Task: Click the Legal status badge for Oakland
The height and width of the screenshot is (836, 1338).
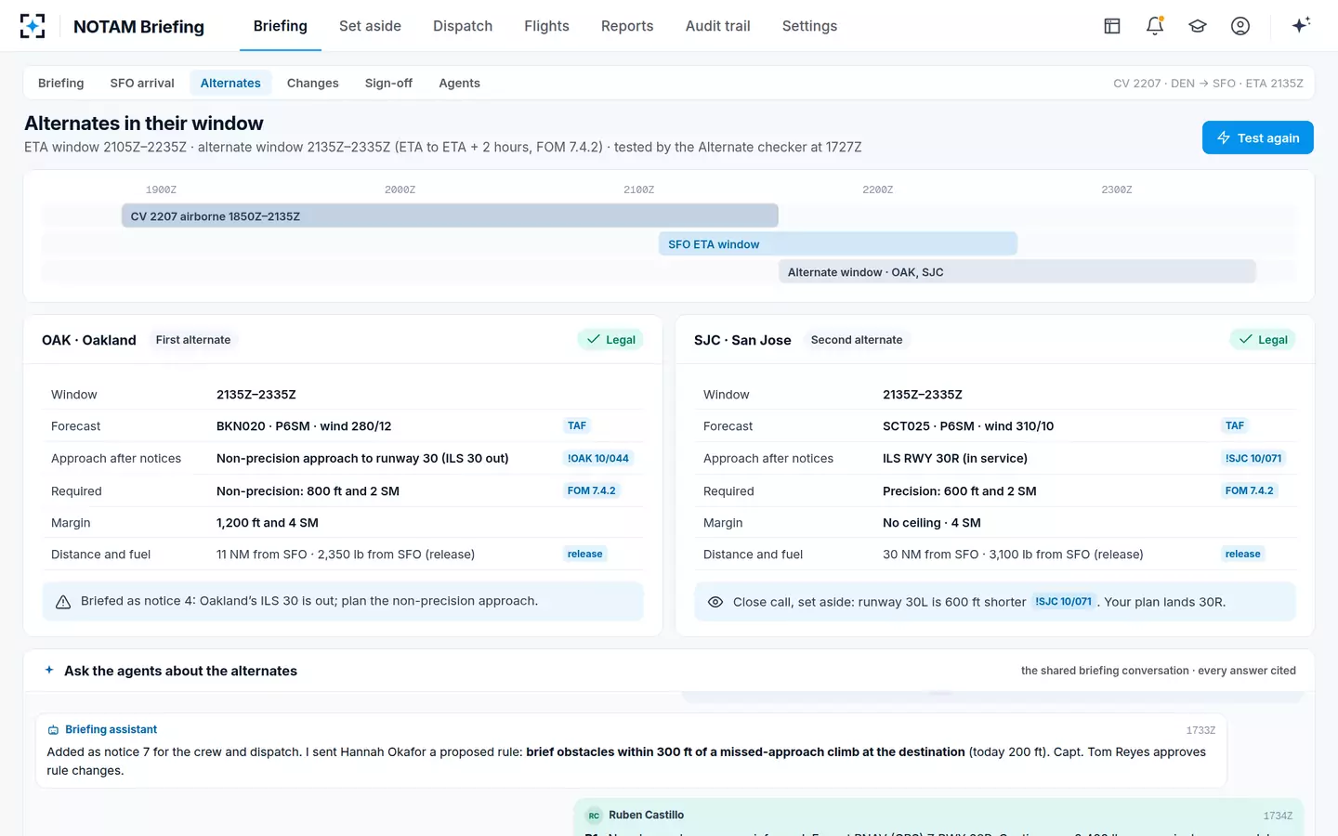Action: pyautogui.click(x=610, y=340)
